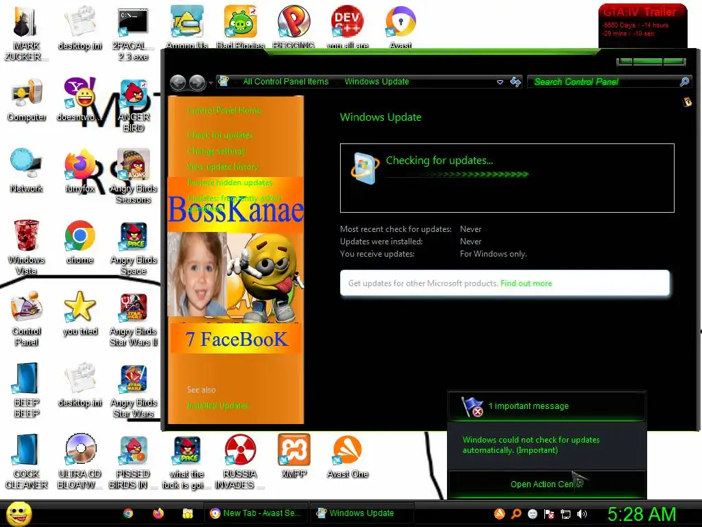702x527 pixels.
Task: Click the Firefox icon in the taskbar
Action: pyautogui.click(x=158, y=513)
